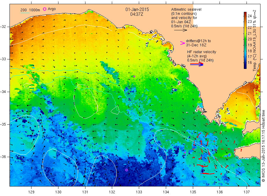Click the magenta drifter arrow legend symbol
The height and width of the screenshot is (196, 267).
pyautogui.click(x=182, y=43)
